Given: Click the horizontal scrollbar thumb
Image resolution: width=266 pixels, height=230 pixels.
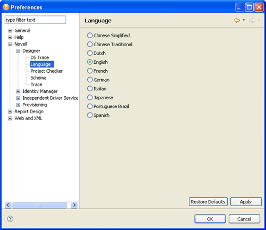Looking at the screenshot, I should [x=39, y=205].
